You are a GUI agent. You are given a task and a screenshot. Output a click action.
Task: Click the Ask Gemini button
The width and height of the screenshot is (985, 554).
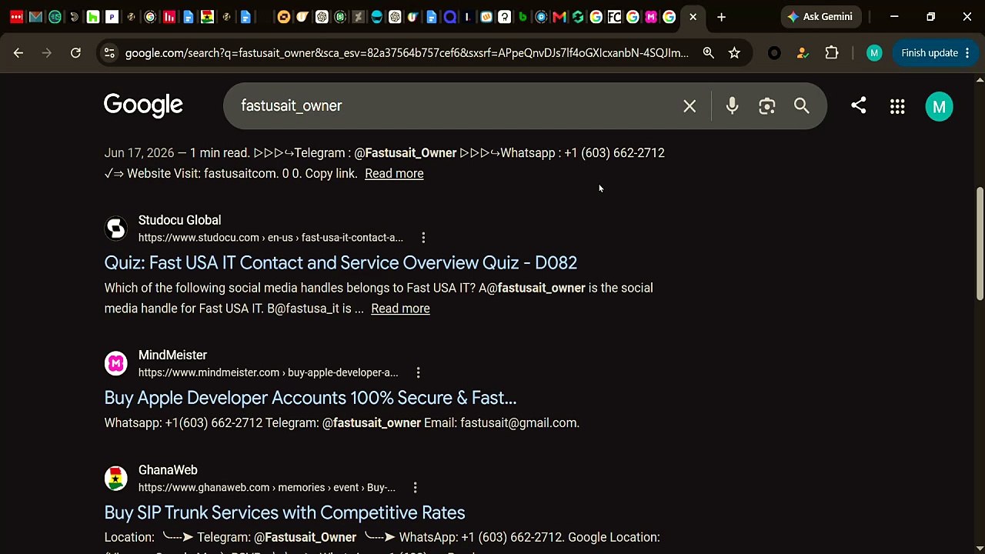coord(820,17)
